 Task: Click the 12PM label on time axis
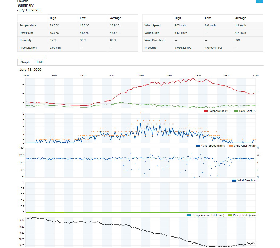point(141,76)
